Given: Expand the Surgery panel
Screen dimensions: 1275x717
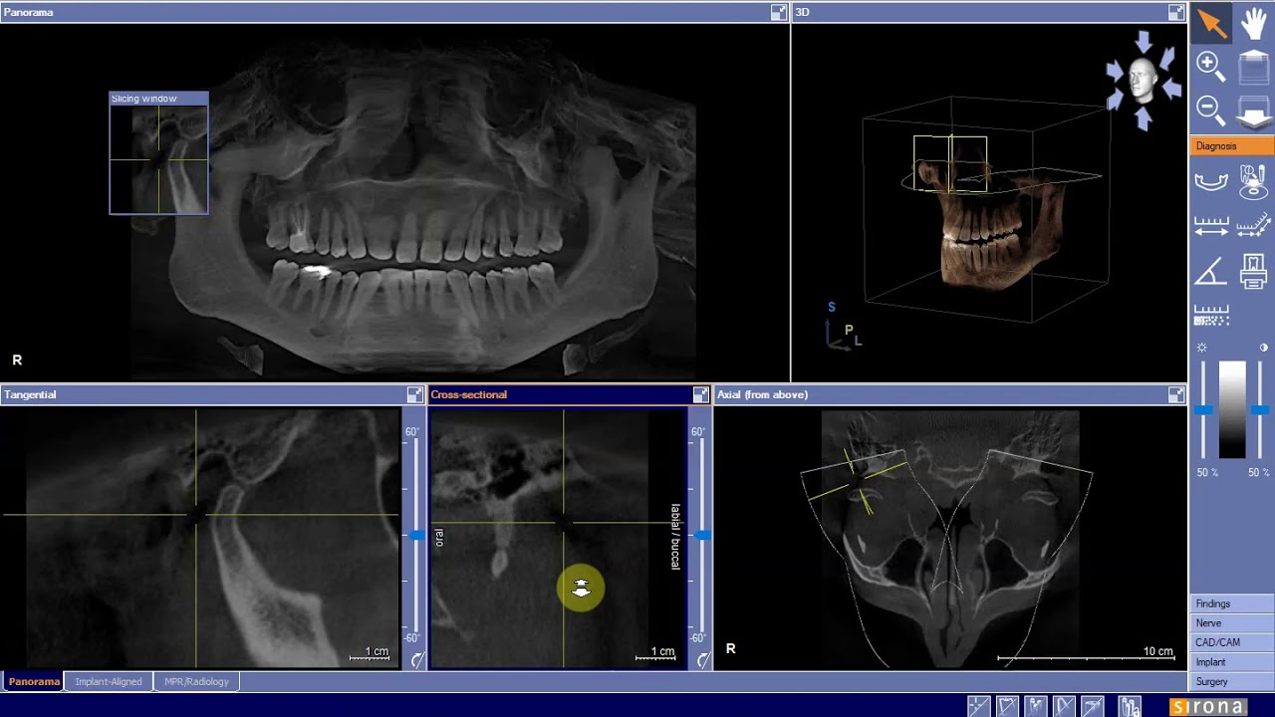Looking at the screenshot, I should (1232, 681).
